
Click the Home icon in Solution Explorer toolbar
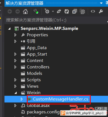click(25, 11)
